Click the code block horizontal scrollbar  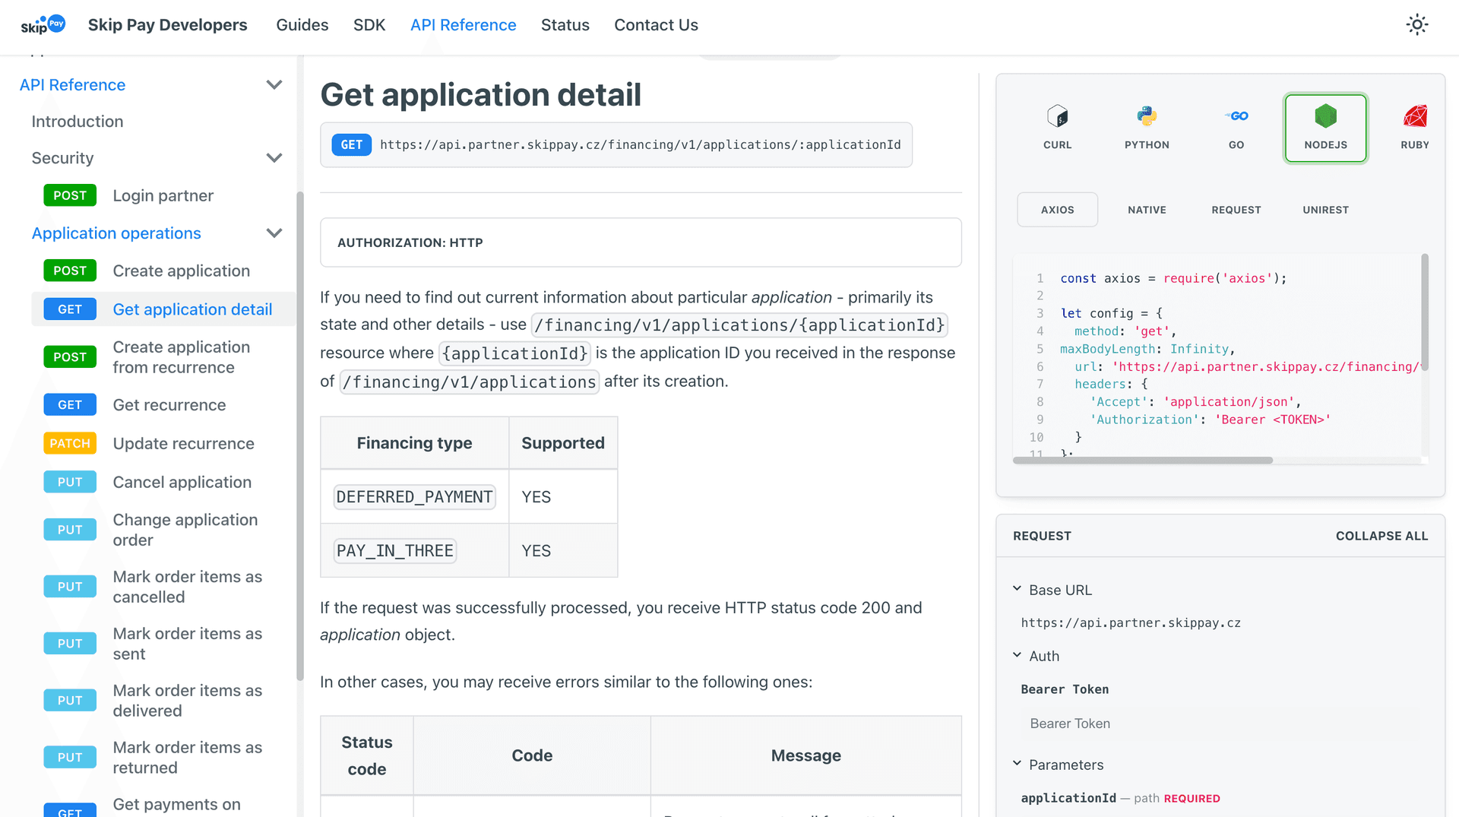[1142, 461]
